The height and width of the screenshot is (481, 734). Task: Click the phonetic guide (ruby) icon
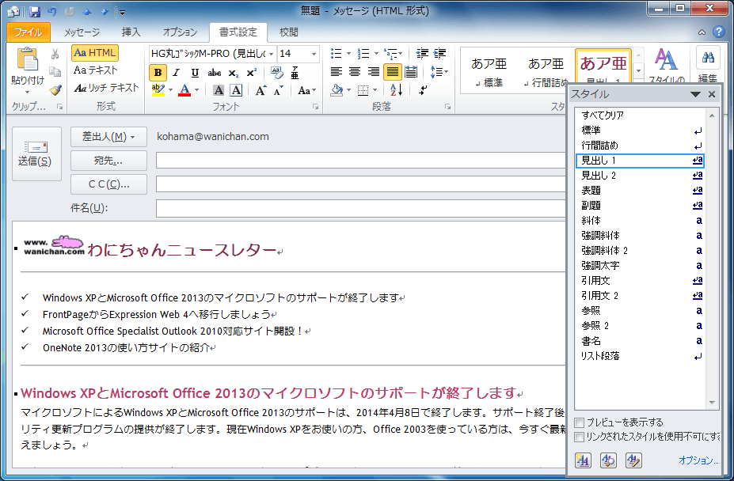coord(295,73)
